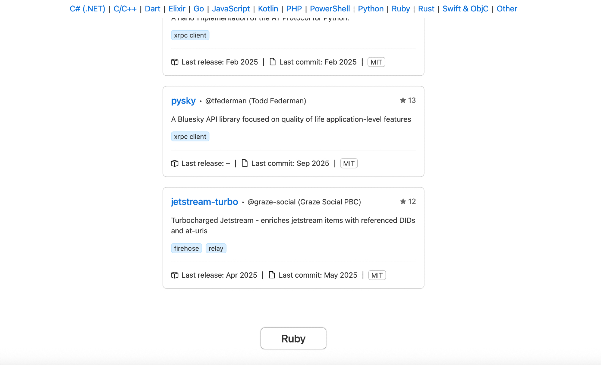601x365 pixels.
Task: Open the C# (.NET) section link
Action: click(87, 9)
